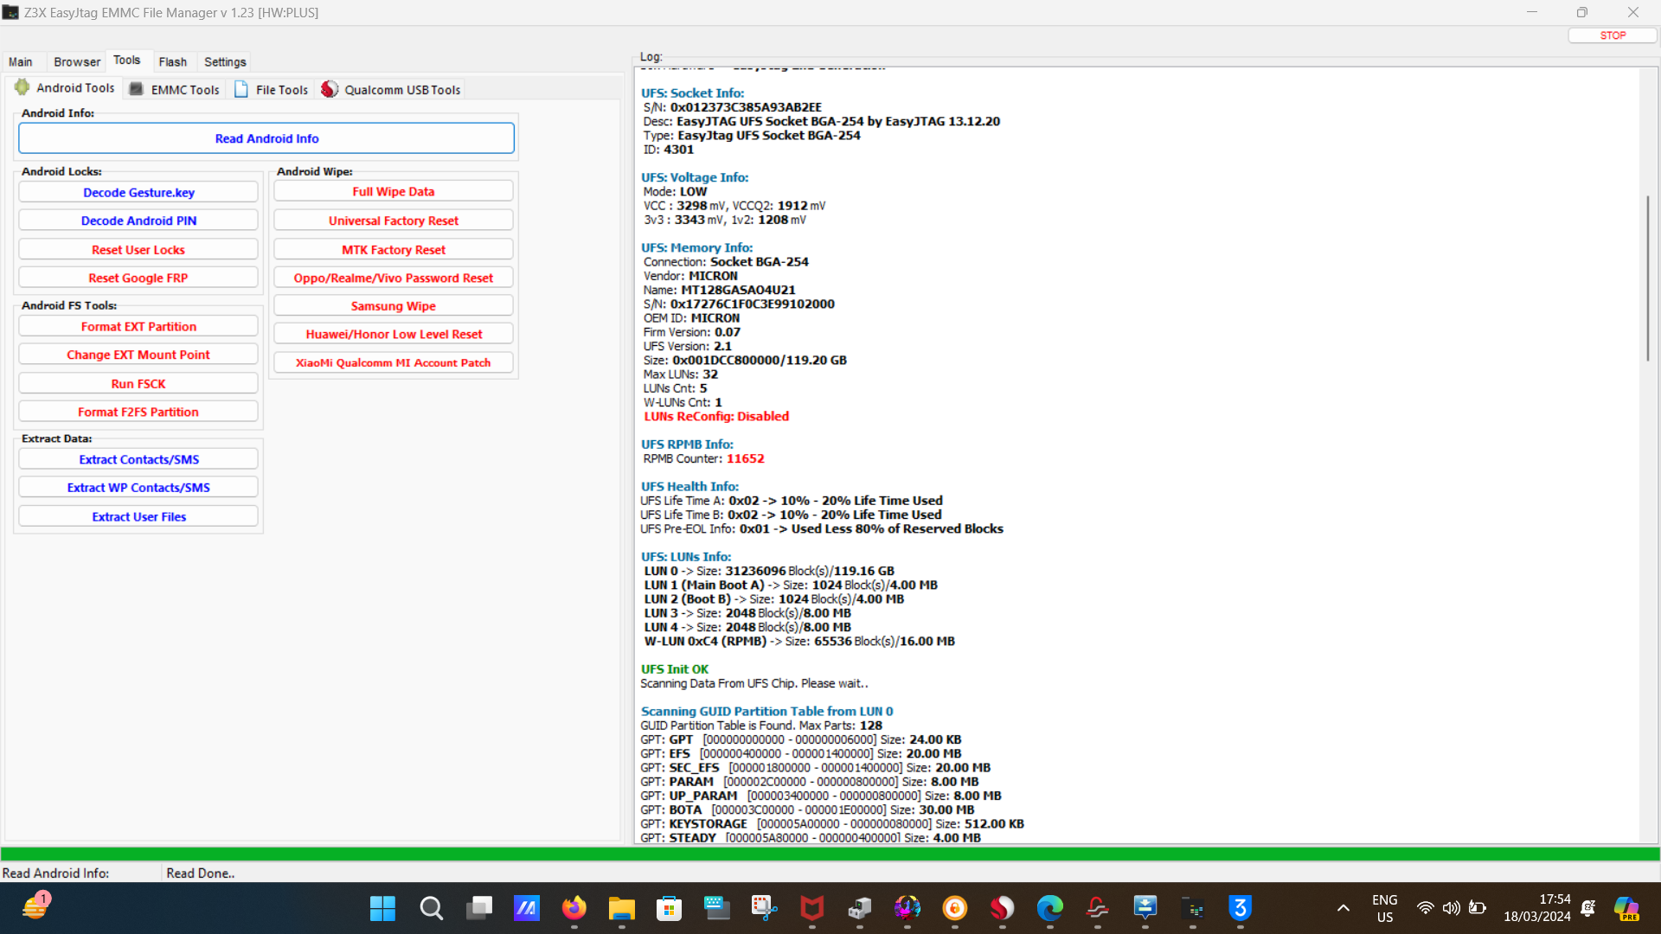Viewport: 1661px width, 934px height.
Task: Click Reset User Locks button
Action: coord(138,250)
